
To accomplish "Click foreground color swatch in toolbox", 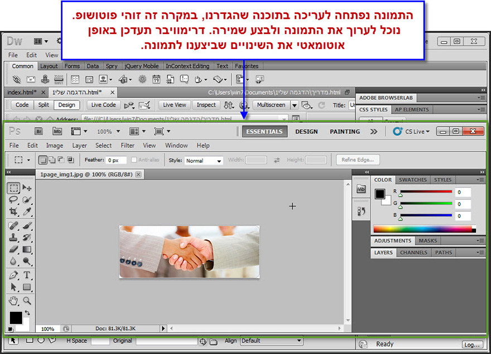I will tap(16, 318).
